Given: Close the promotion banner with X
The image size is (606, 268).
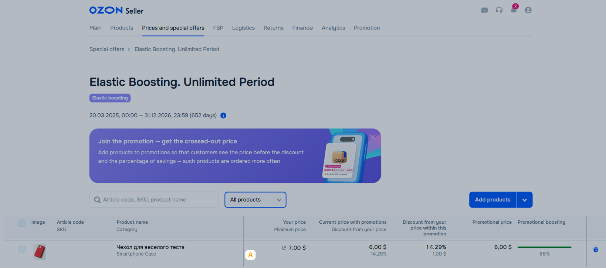Looking at the screenshot, I should click(372, 137).
